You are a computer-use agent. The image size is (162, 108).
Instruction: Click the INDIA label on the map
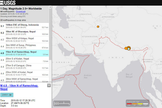pos(116,57)
